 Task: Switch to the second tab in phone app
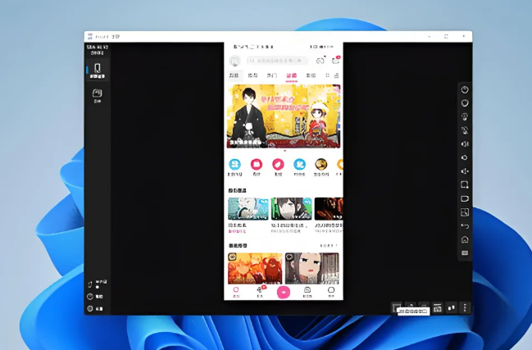pos(252,75)
